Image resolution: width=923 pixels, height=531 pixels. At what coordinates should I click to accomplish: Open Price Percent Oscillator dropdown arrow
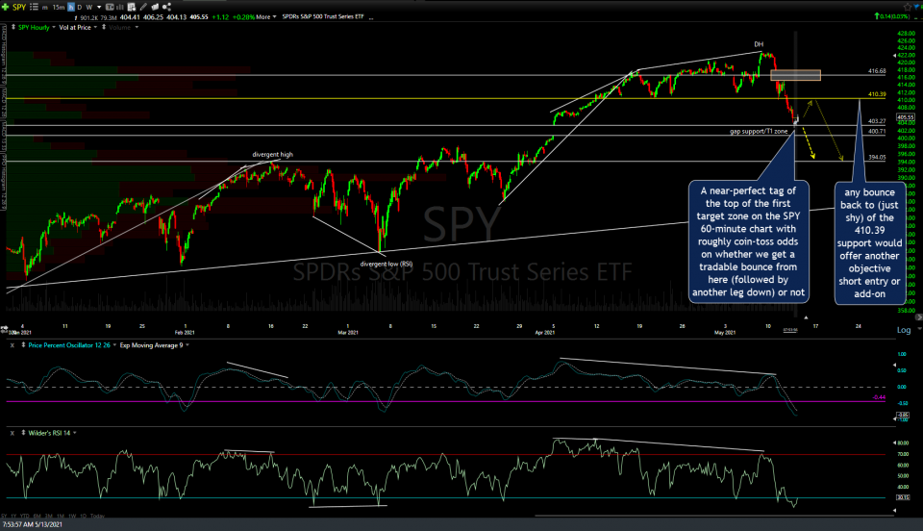[x=114, y=345]
